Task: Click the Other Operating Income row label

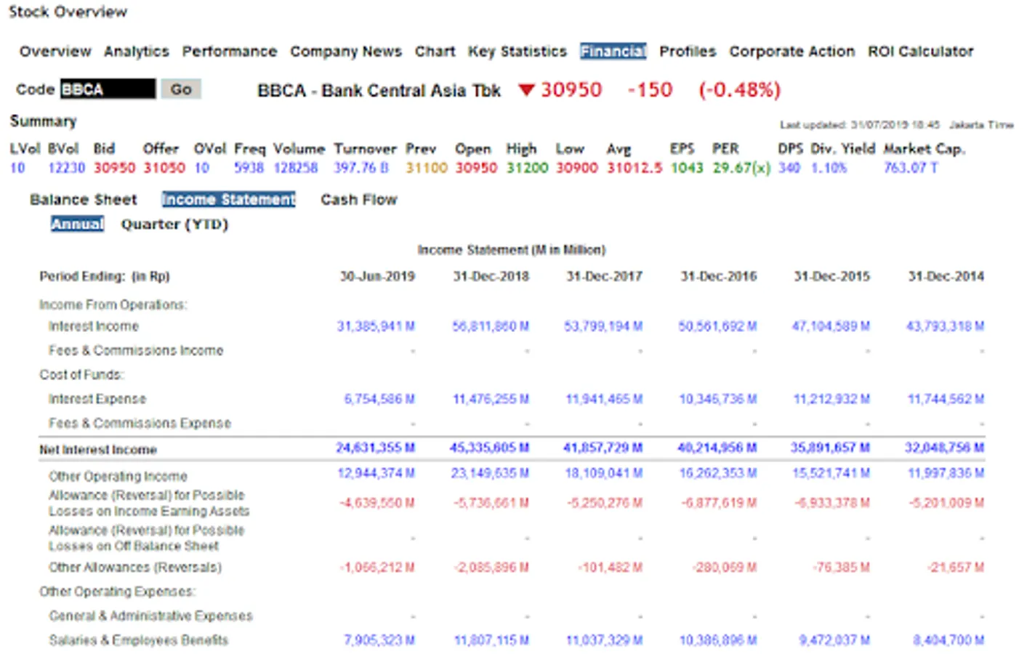Action: pyautogui.click(x=118, y=477)
